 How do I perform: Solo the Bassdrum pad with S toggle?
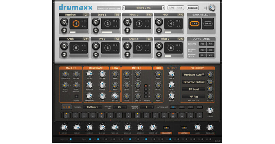tap(85, 26)
